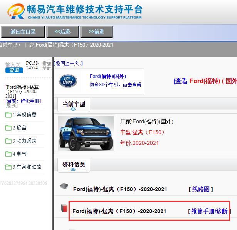Click folder icon for 2 底盘
Viewport: 237px width, 230px height.
(8, 128)
